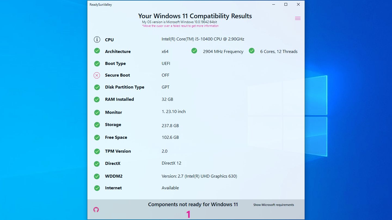The width and height of the screenshot is (392, 220).
Task: Click the Disk Partition Type checkmark
Action: (x=97, y=87)
